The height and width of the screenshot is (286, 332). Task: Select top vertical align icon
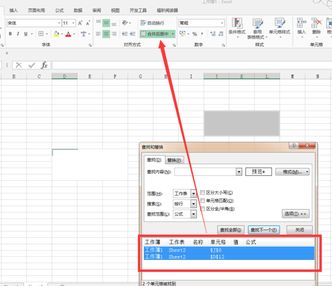98,23
